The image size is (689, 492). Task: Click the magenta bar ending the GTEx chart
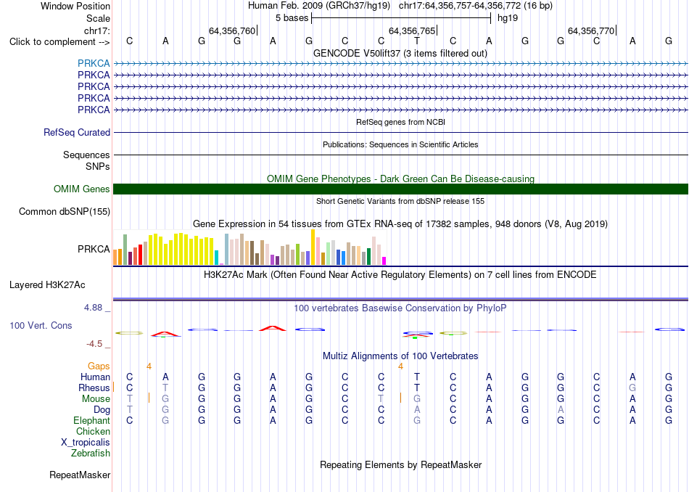point(384,261)
